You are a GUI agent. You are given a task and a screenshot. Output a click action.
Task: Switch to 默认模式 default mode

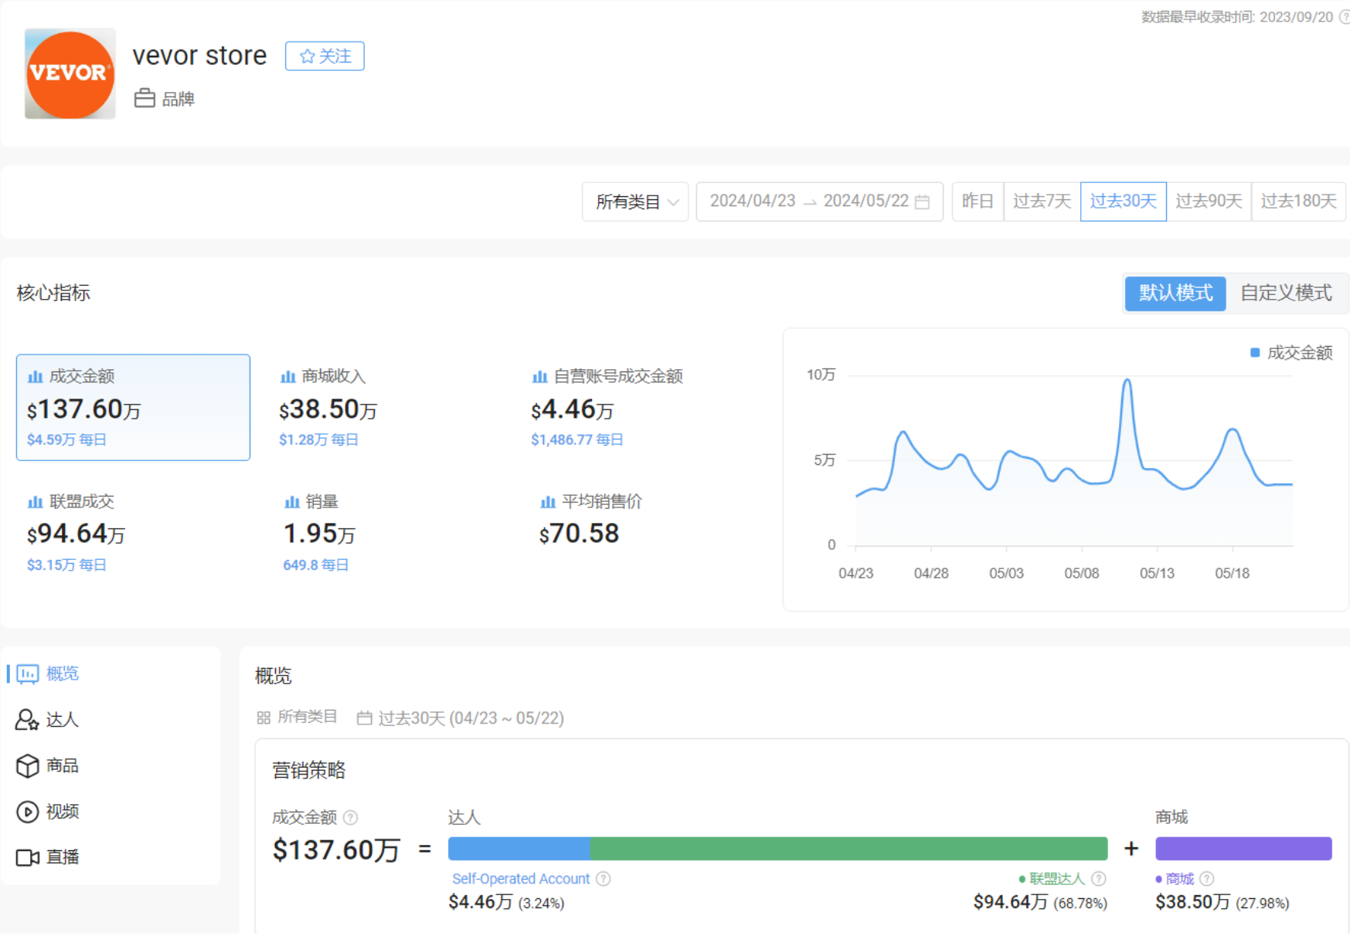1175,293
